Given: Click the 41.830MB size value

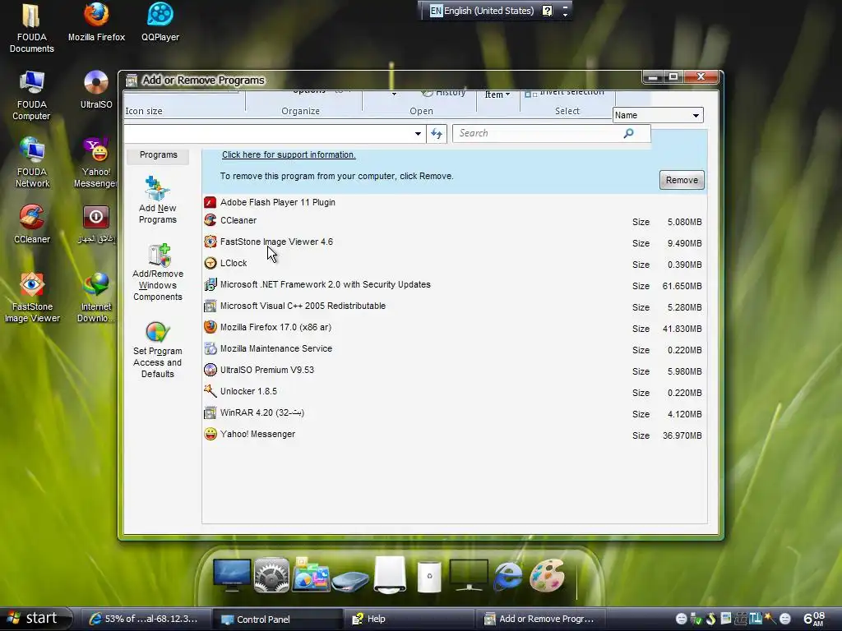Looking at the screenshot, I should [x=682, y=329].
